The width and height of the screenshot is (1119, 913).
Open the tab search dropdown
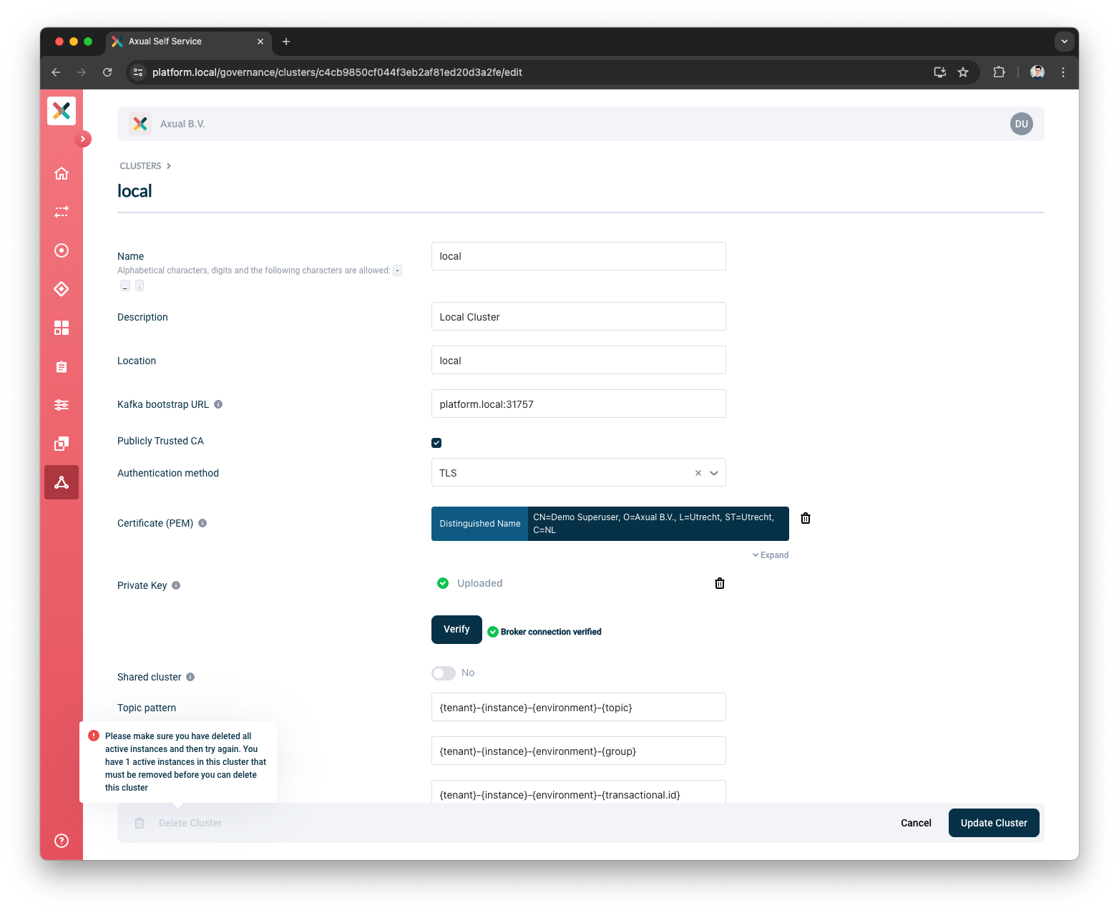tap(1065, 41)
